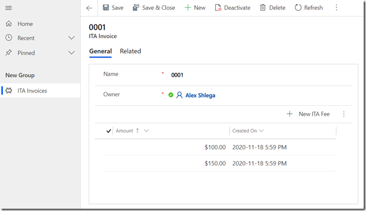Open the Alex Shlega owner link
Viewport: 366px width, 211px height.
point(200,96)
